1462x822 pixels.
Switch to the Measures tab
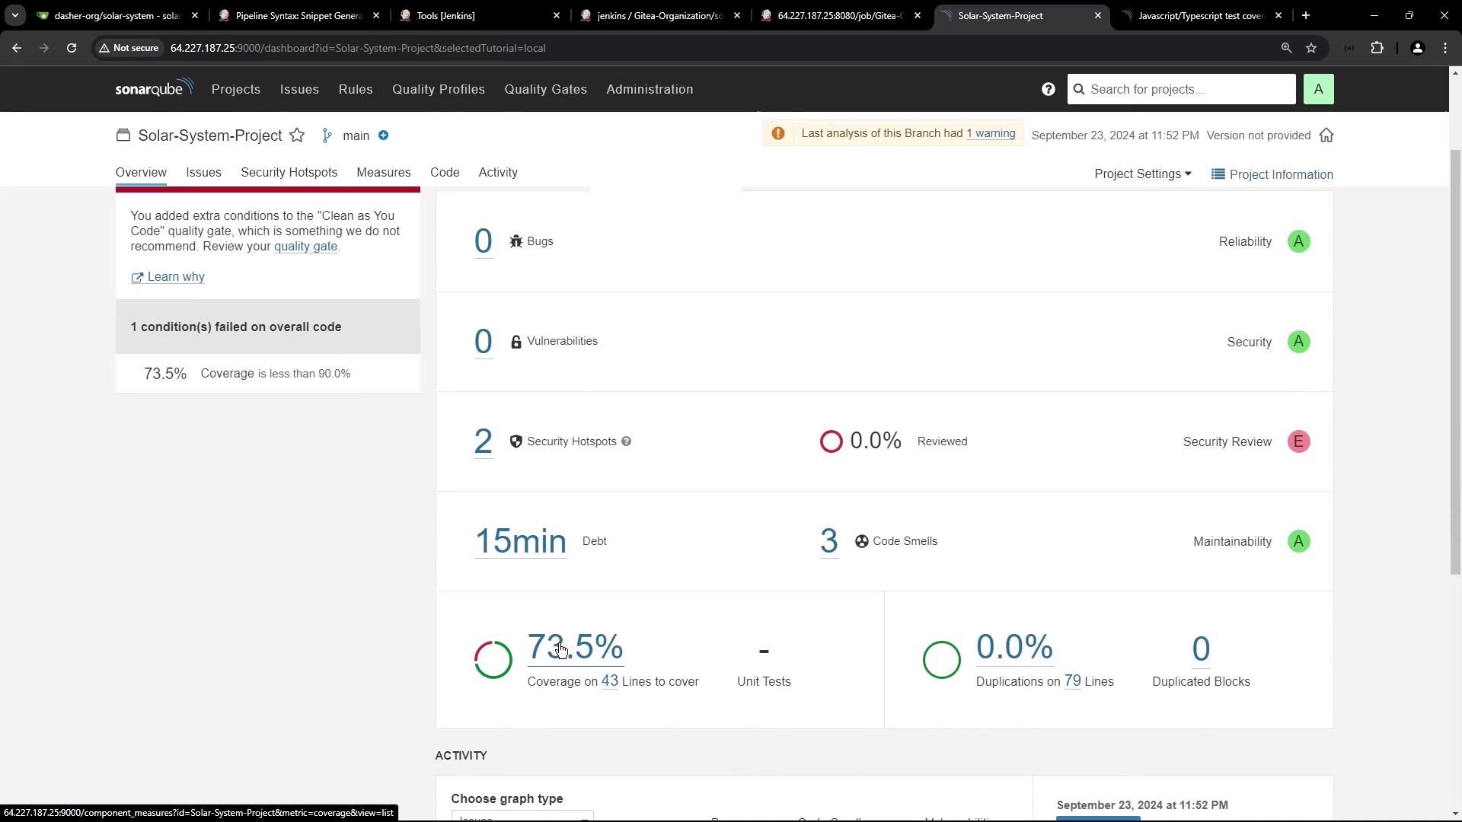[383, 173]
